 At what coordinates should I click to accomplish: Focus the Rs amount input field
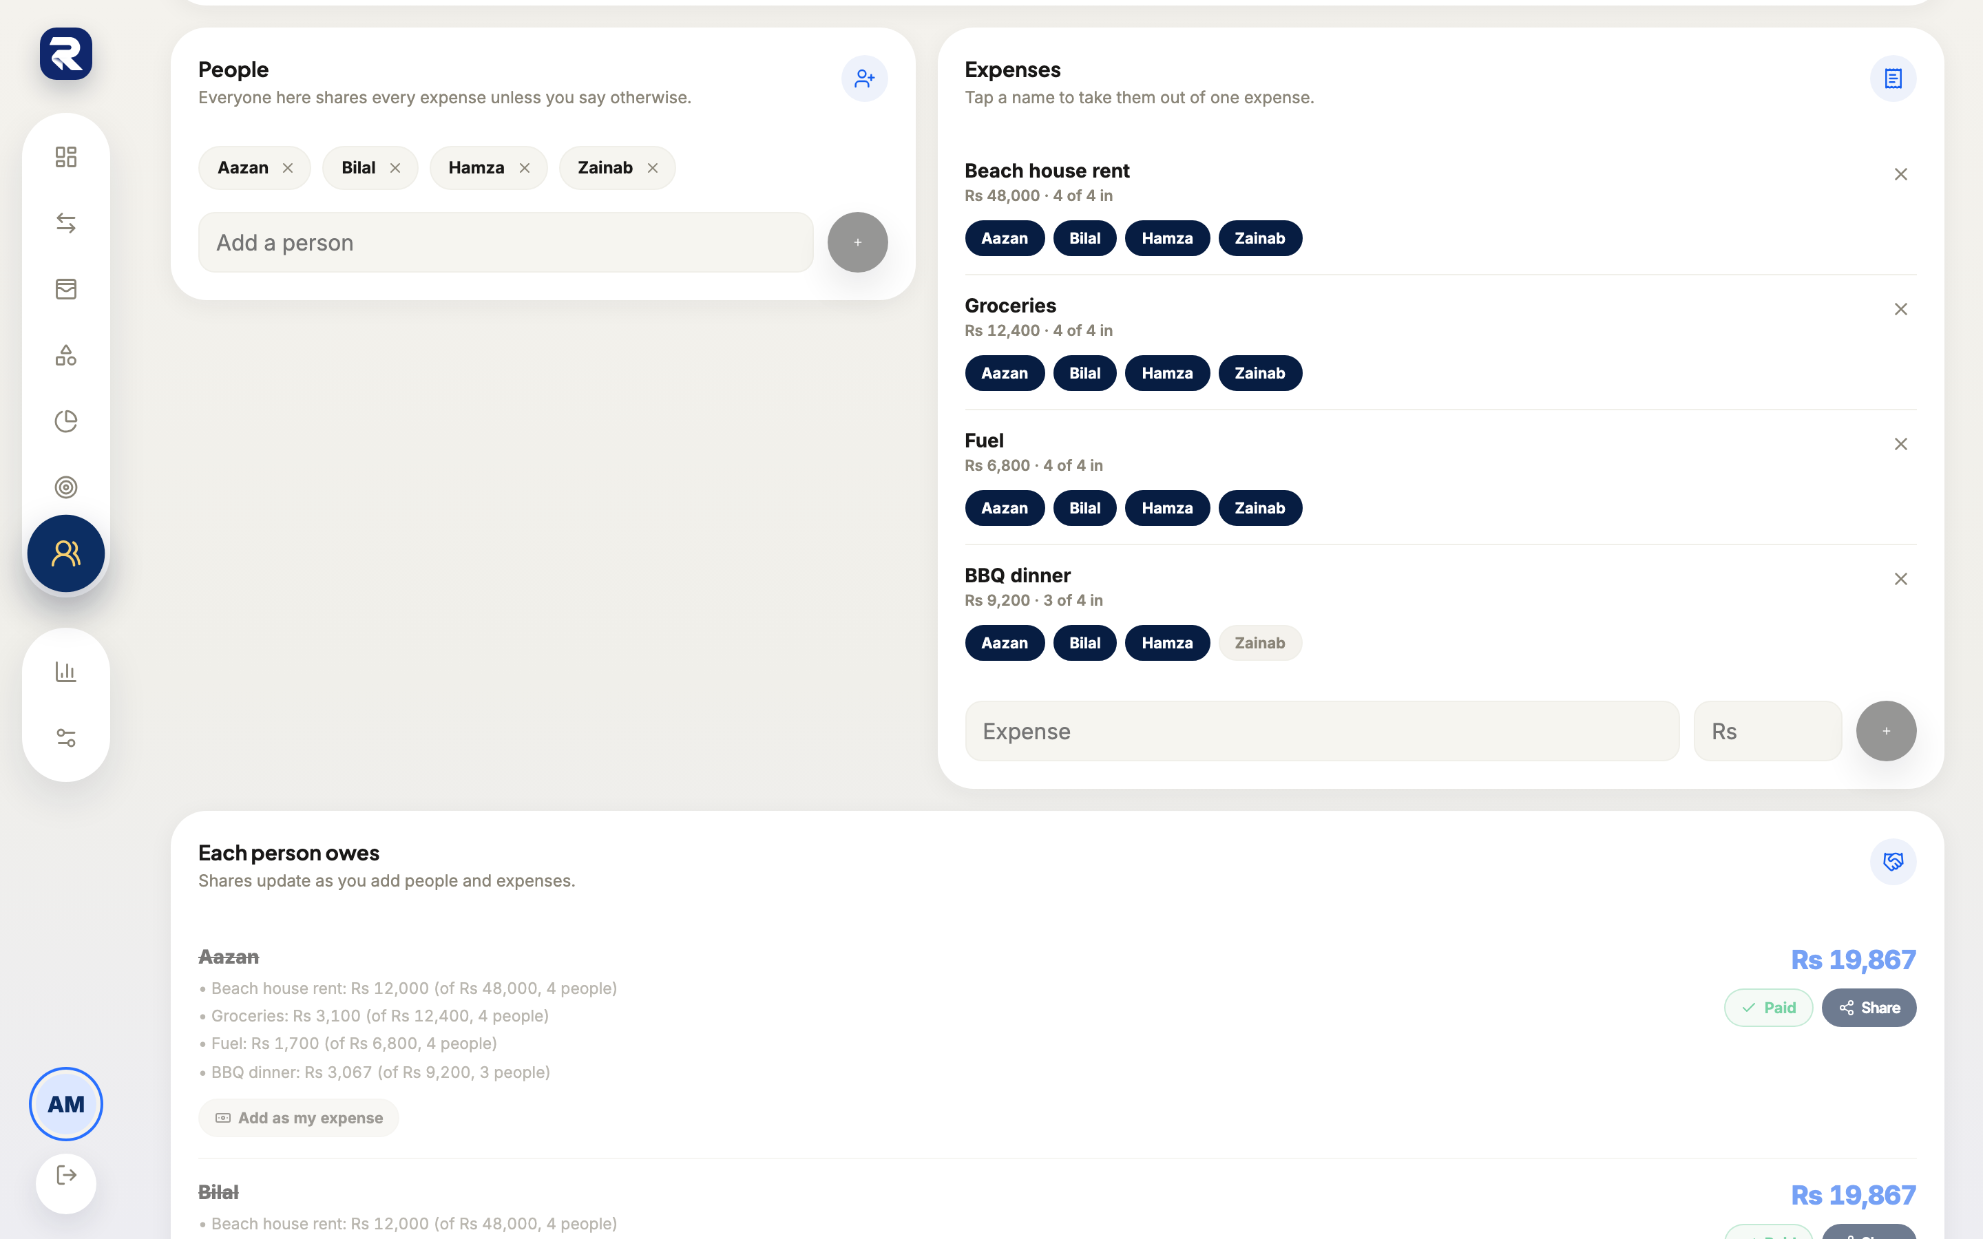coord(1767,731)
